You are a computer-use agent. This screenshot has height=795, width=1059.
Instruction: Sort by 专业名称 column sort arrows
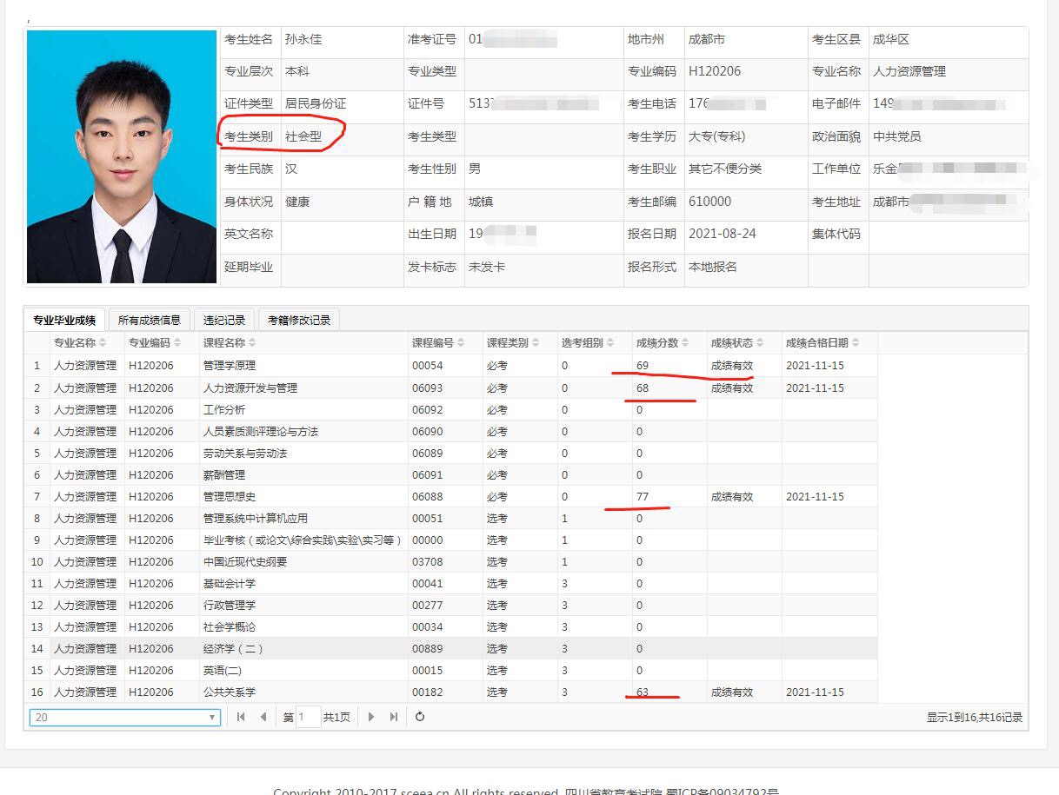pyautogui.click(x=103, y=343)
